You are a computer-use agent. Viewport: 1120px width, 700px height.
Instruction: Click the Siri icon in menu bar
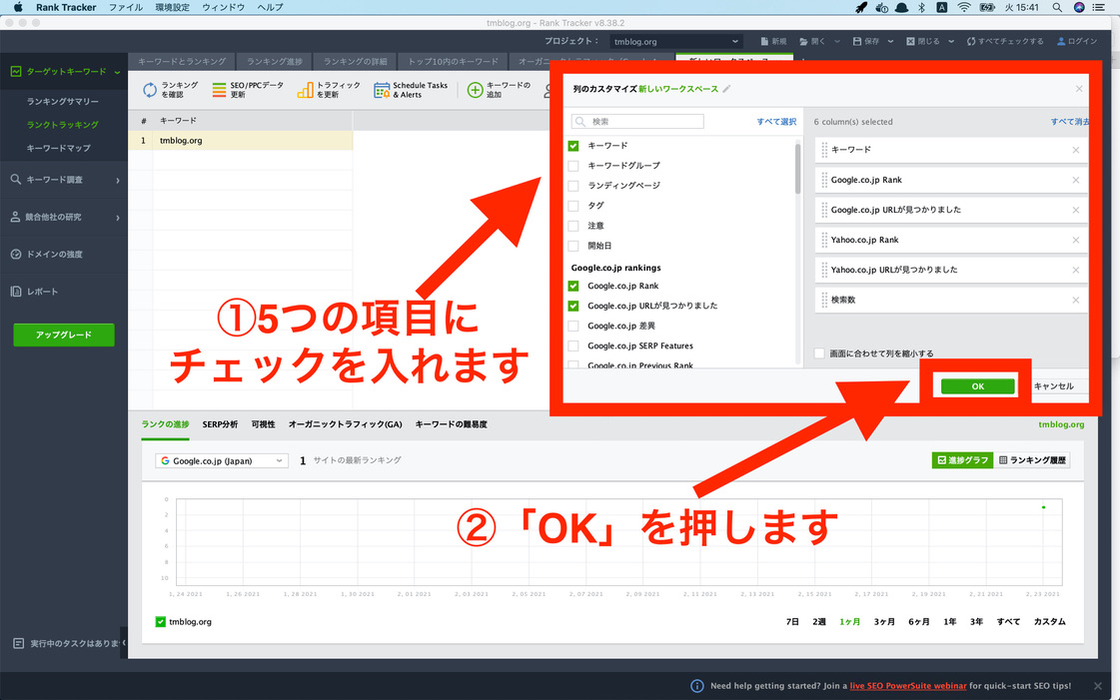(1079, 7)
